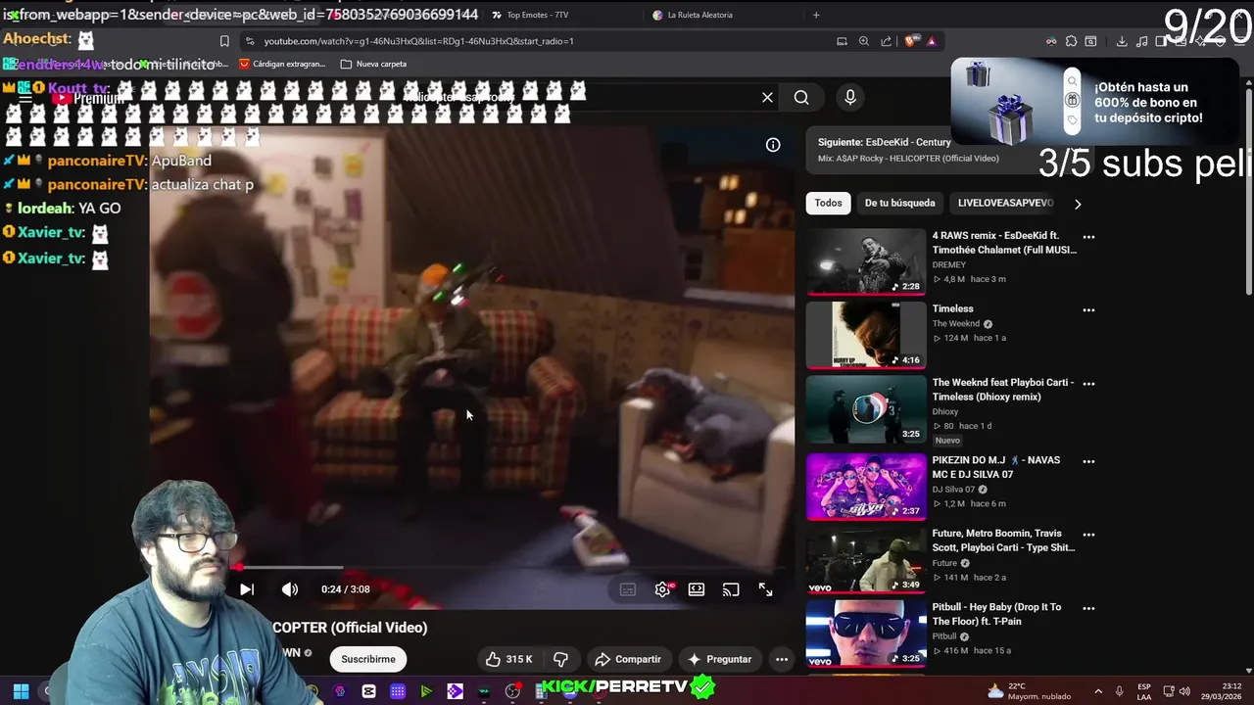
Task: Open the media control music note icon
Action: (x=1142, y=41)
